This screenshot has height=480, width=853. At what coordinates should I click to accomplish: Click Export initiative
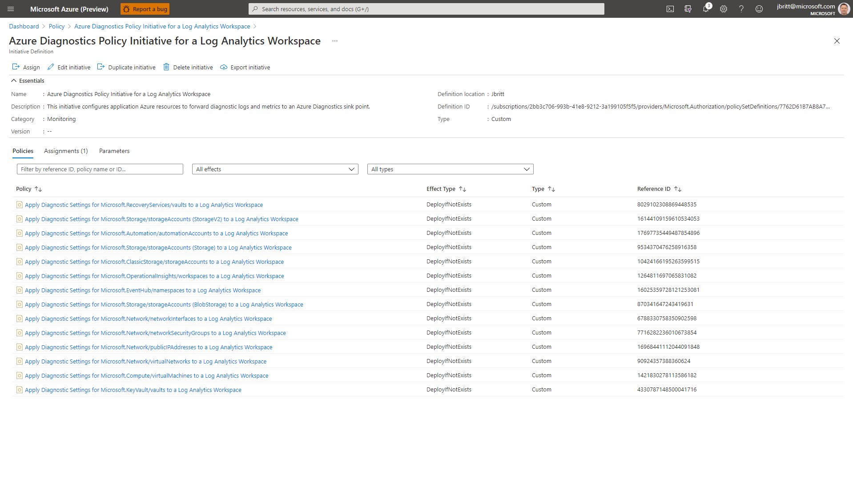(245, 67)
